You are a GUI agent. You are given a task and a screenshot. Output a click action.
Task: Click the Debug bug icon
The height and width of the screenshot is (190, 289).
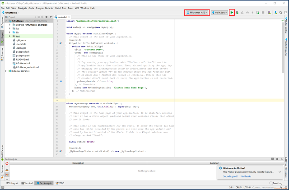pos(237,13)
